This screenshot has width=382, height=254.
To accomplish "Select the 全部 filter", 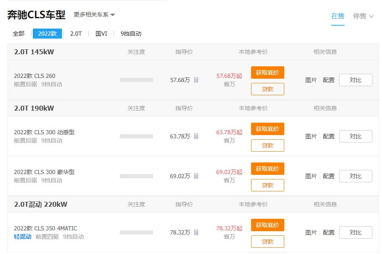I will click(19, 34).
